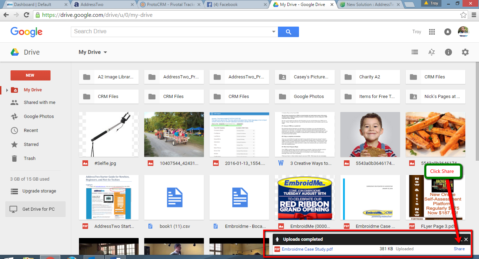Select the AddressTwo Starter Guide PDF thumbnail

coord(109,197)
